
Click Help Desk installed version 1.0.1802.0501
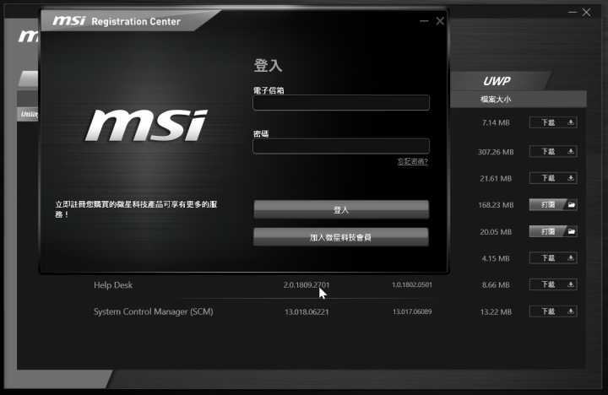[x=412, y=284]
